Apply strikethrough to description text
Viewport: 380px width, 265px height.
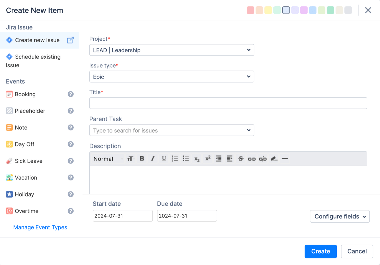(241, 158)
